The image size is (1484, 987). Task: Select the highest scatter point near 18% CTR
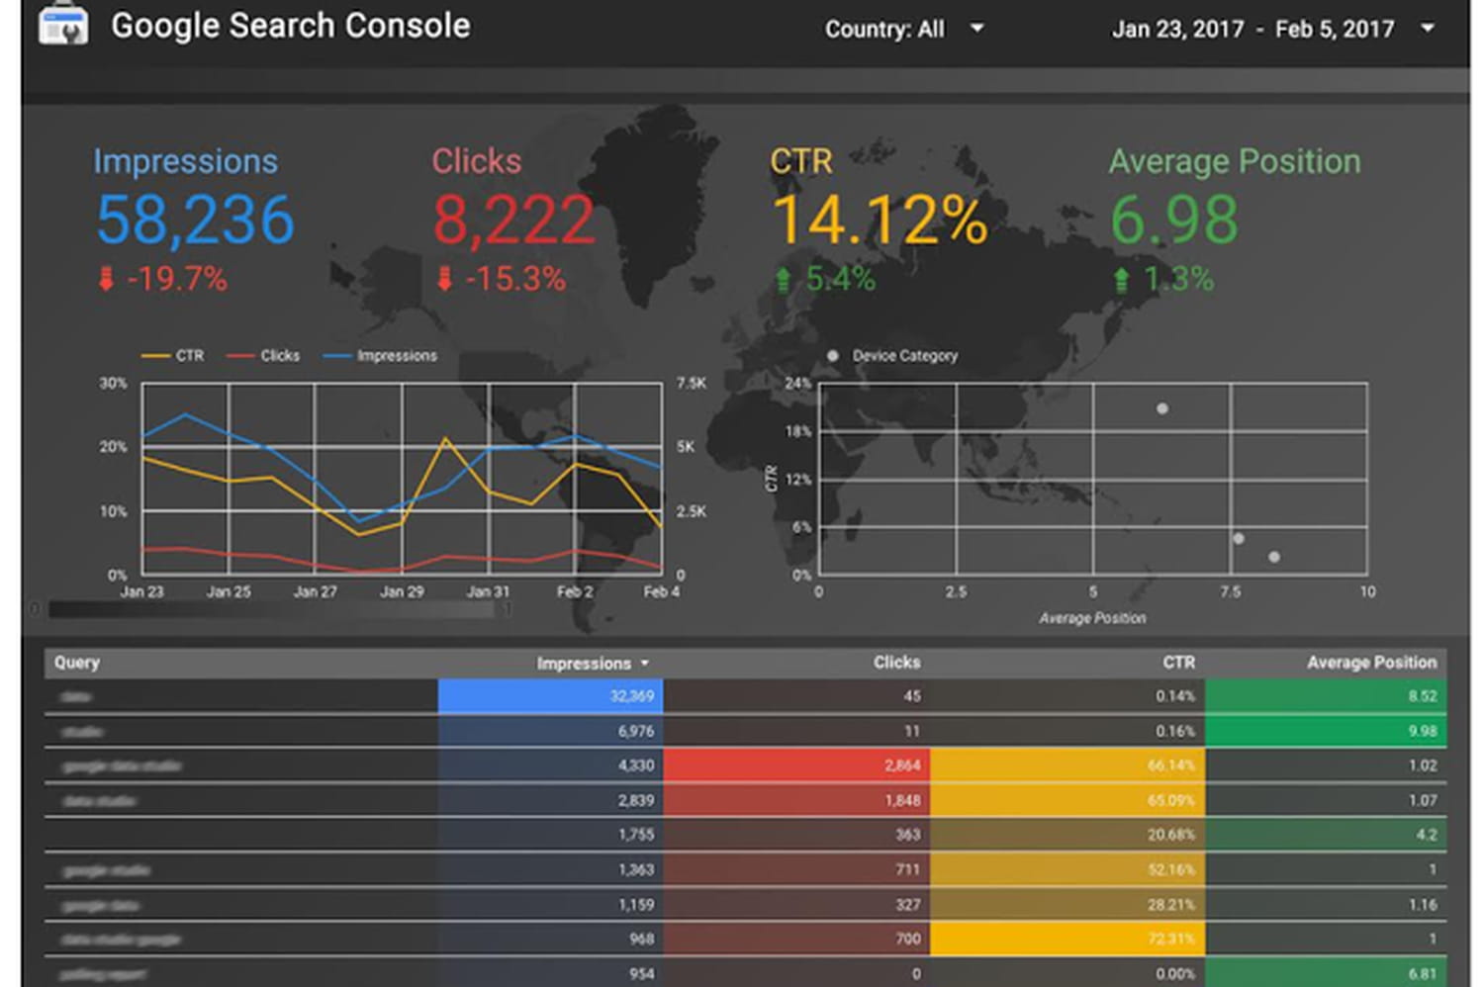(x=1162, y=408)
